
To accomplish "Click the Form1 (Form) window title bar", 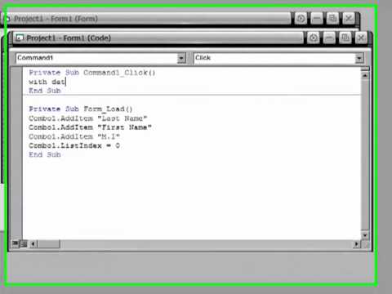I will click(x=147, y=19).
